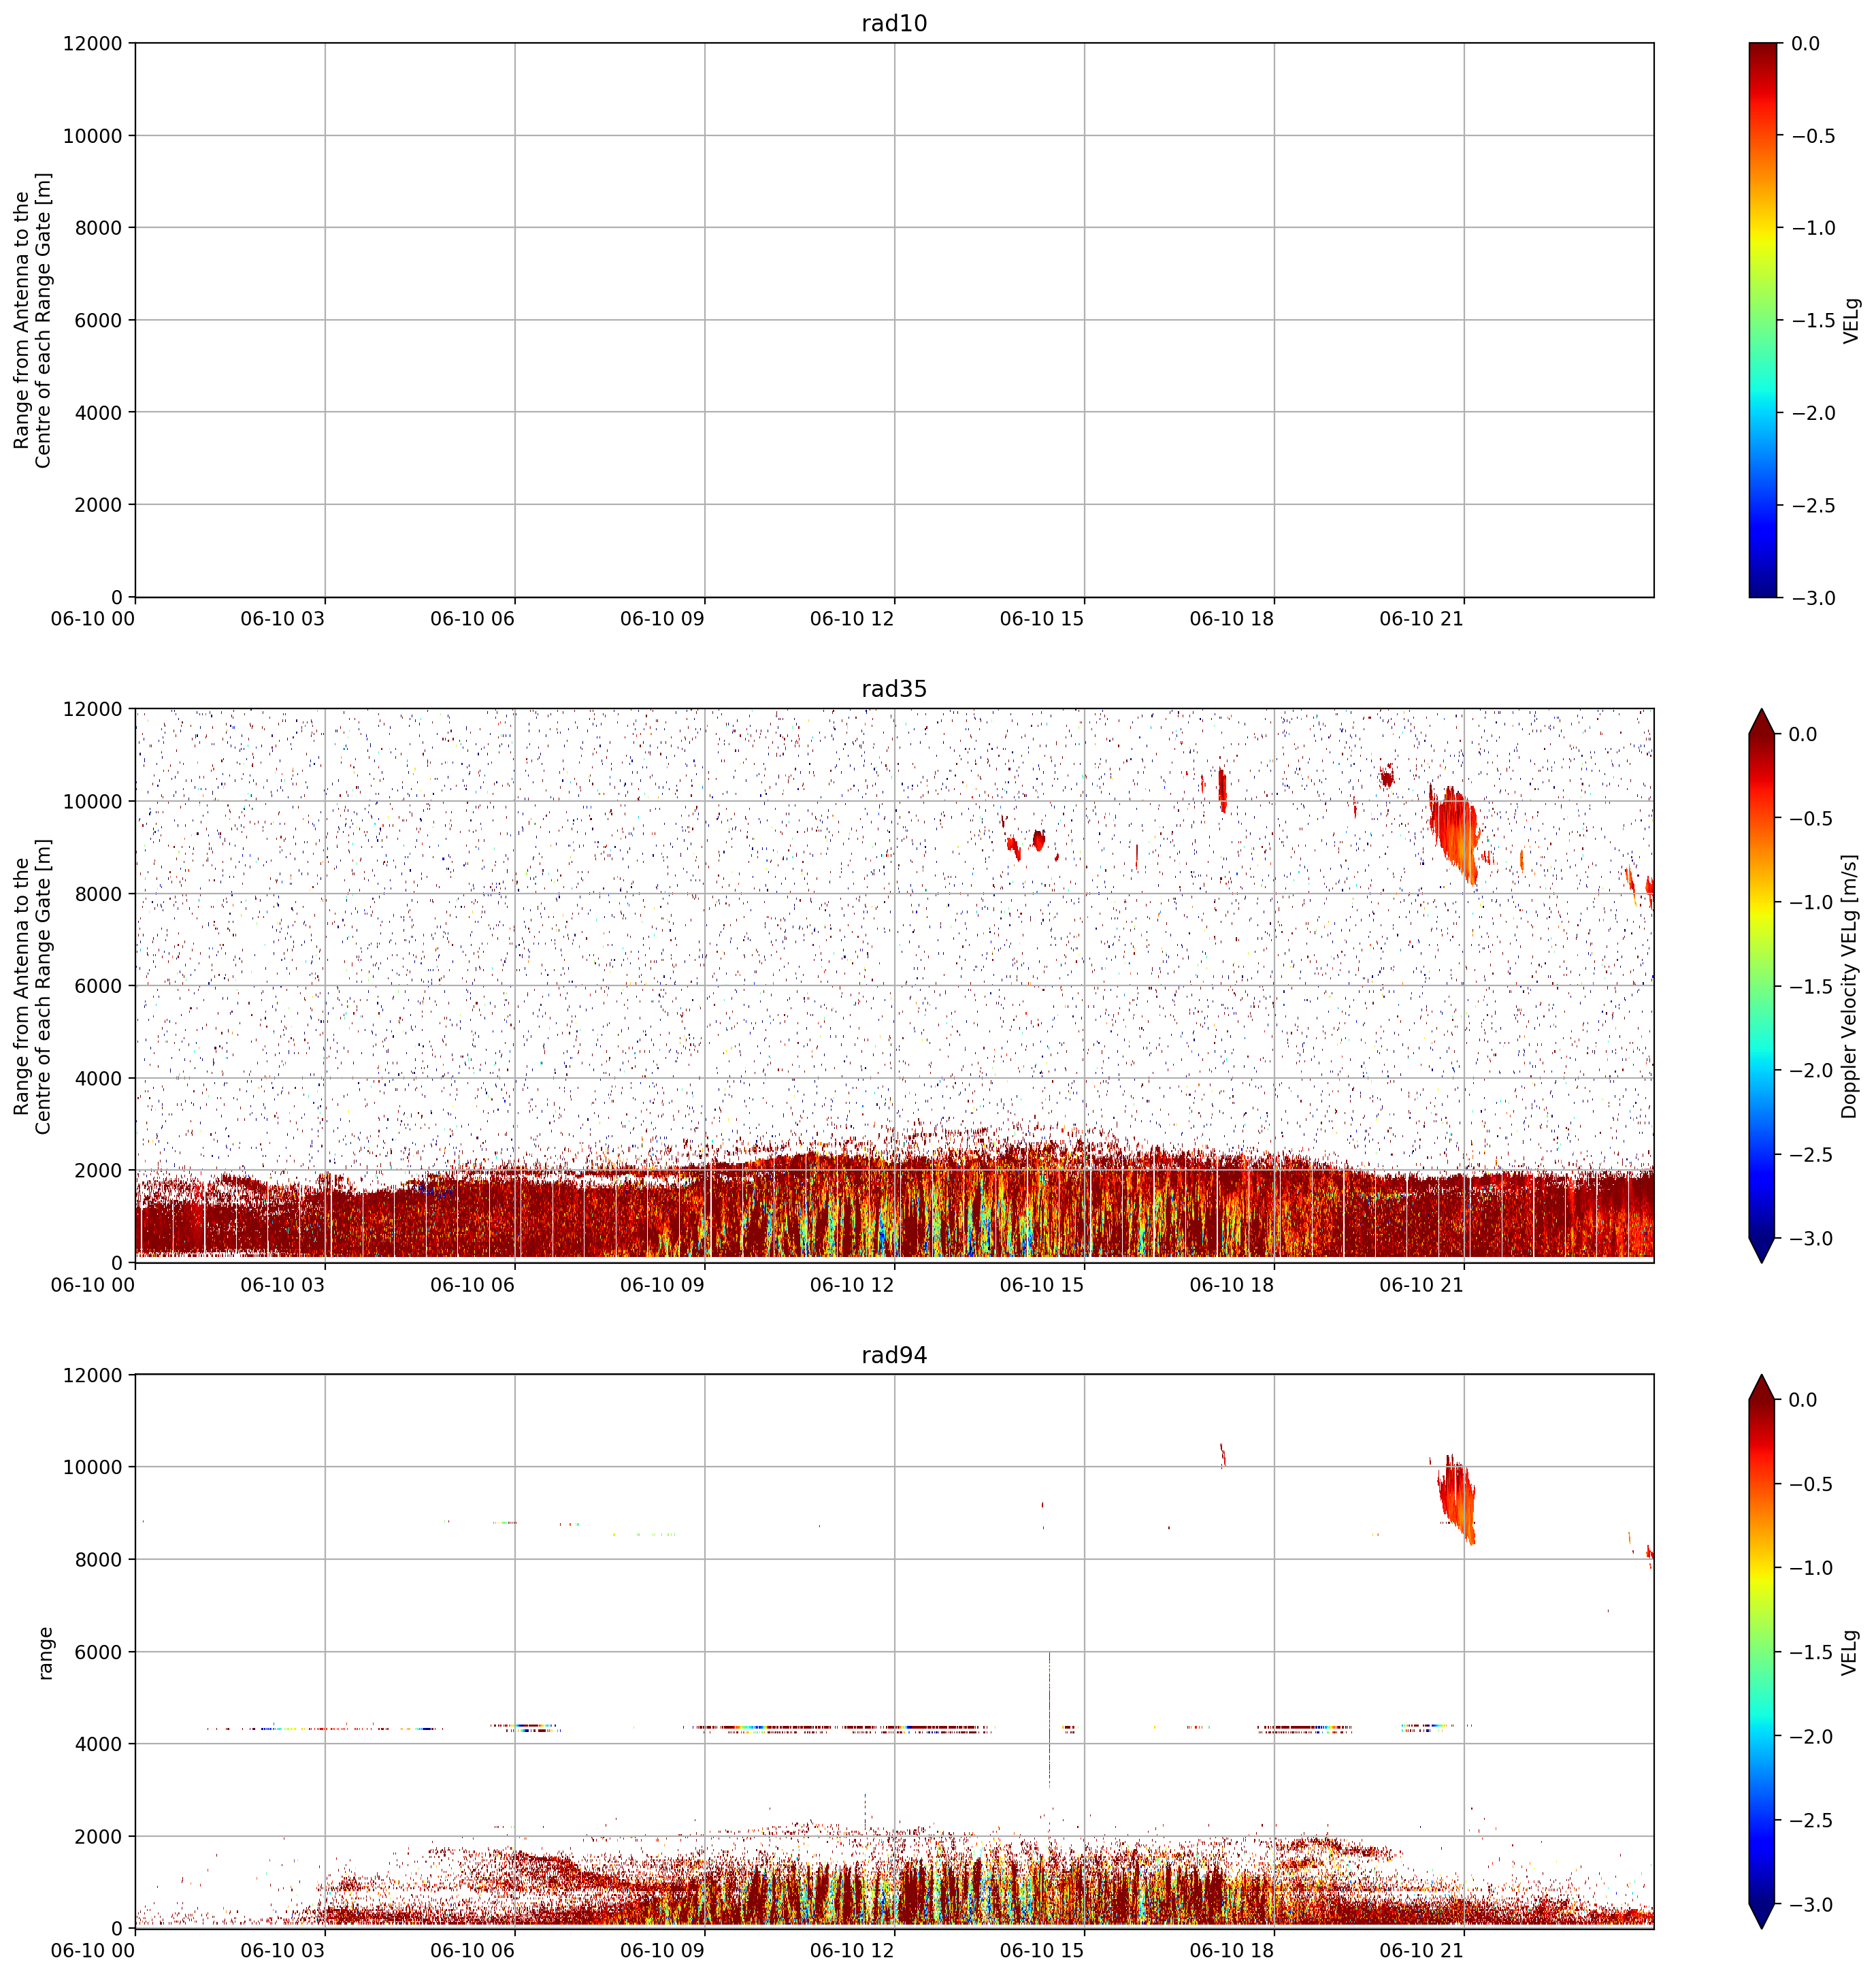The height and width of the screenshot is (1975, 1876).
Task: Click the '06-10 03' x tick under rad94
Action: pyautogui.click(x=282, y=1951)
